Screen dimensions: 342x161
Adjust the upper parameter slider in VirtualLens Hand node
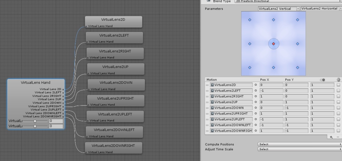[35, 121]
